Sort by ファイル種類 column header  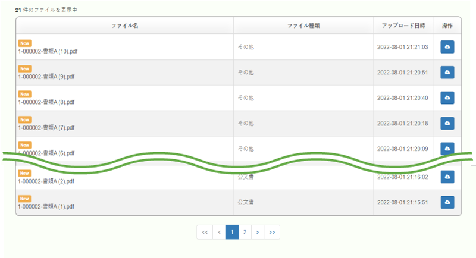pos(303,26)
